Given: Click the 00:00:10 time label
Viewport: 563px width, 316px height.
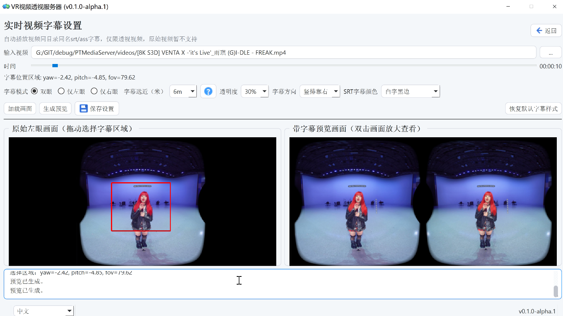Looking at the screenshot, I should click(x=551, y=66).
